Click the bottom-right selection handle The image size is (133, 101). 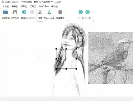point(76,69)
